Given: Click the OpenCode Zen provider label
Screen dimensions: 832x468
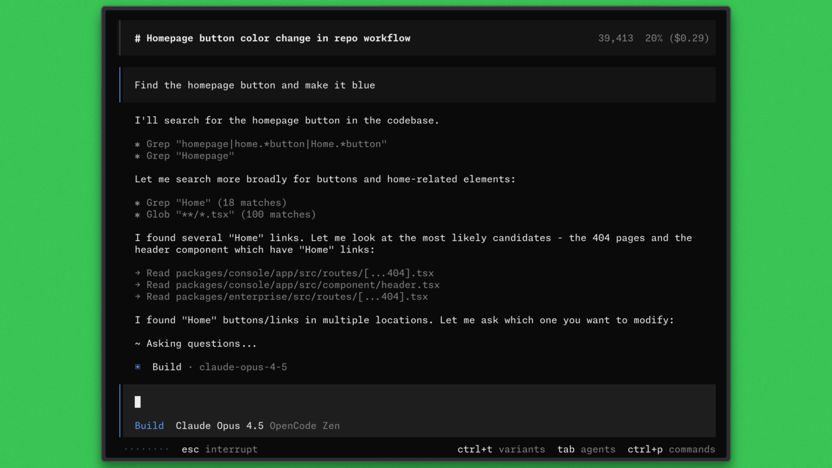Looking at the screenshot, I should click(x=304, y=426).
